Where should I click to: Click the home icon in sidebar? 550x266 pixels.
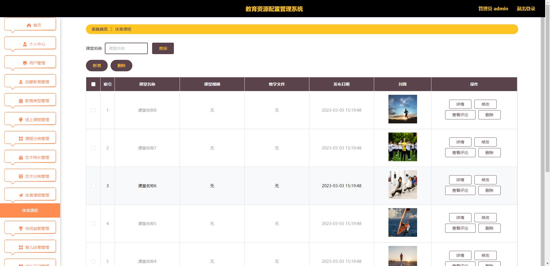[29, 25]
